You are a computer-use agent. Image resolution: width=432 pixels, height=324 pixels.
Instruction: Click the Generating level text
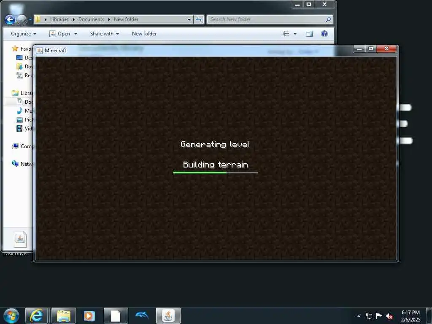click(x=215, y=144)
